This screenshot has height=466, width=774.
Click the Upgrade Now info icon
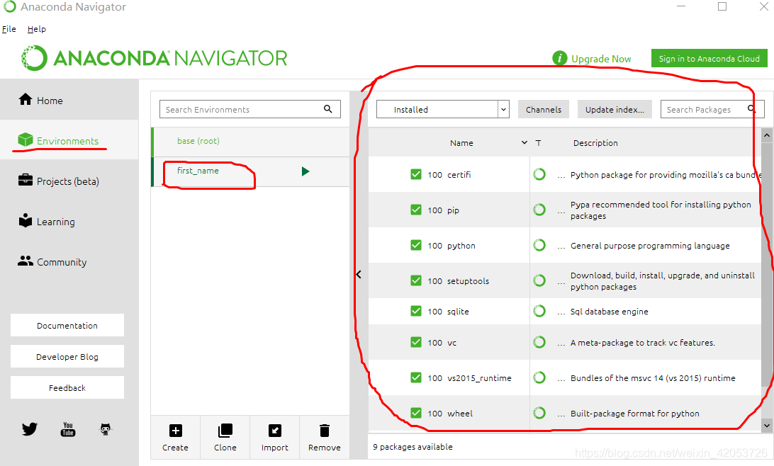point(559,58)
